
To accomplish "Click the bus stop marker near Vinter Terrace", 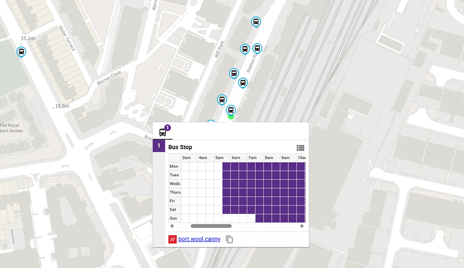I will (22, 52).
